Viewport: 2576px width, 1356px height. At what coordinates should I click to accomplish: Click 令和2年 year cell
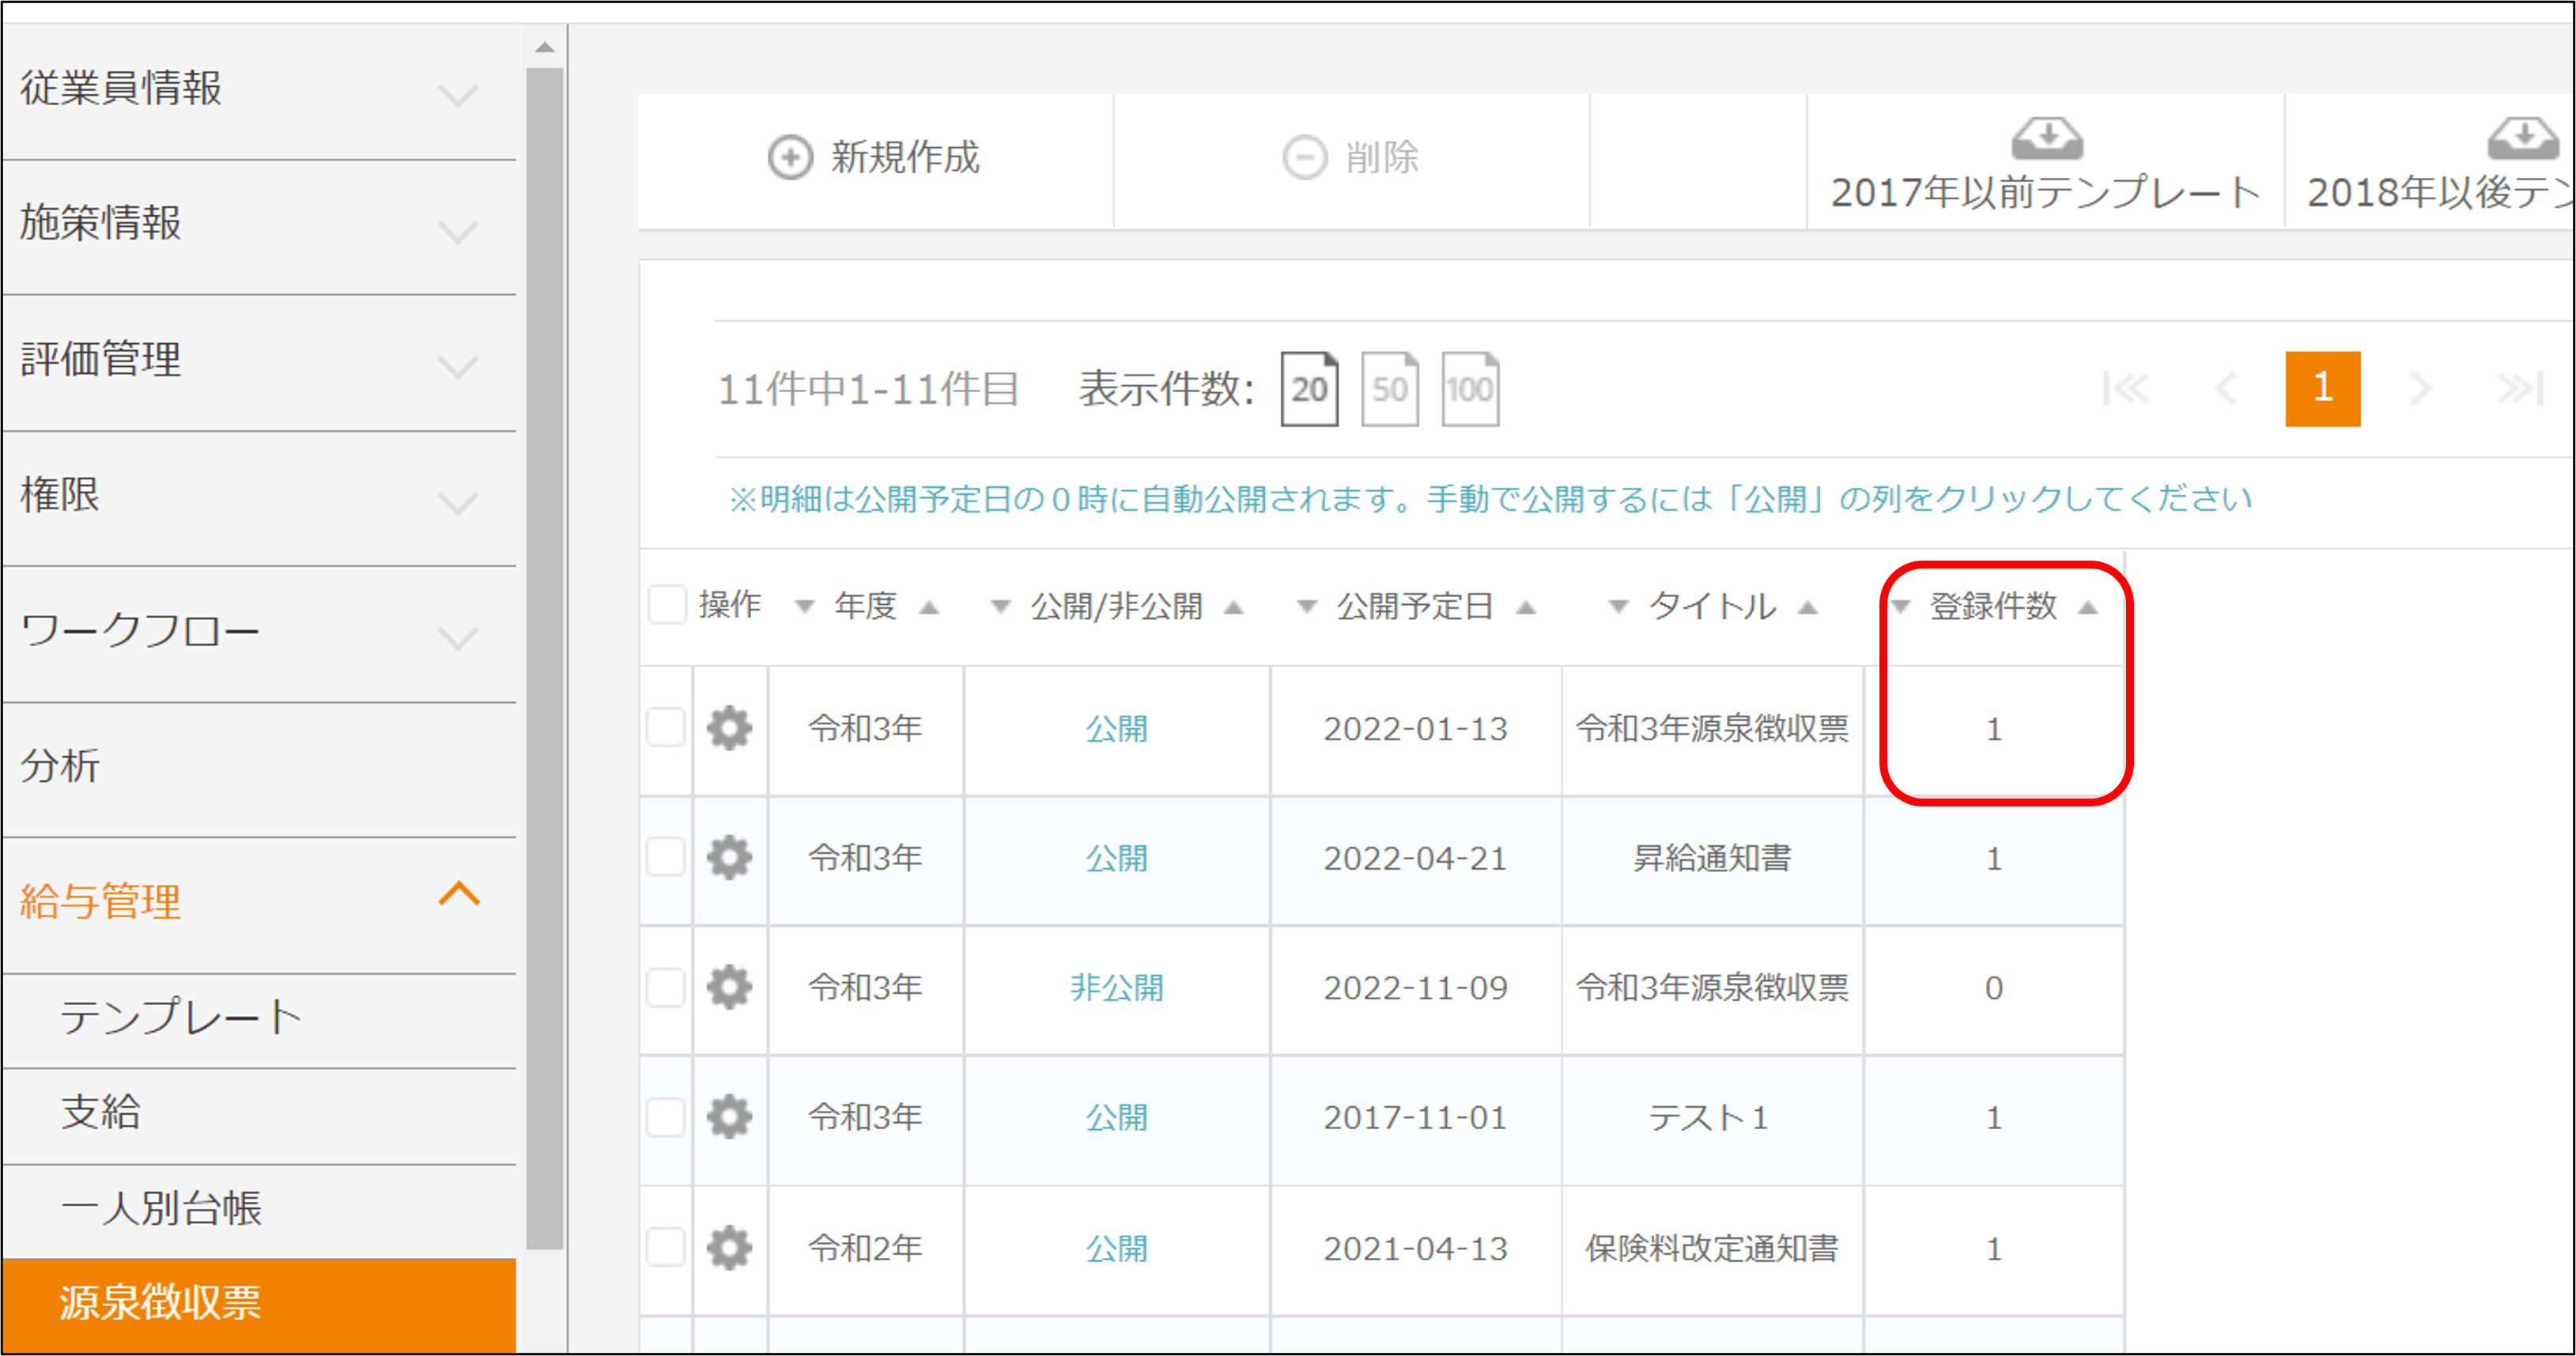[866, 1249]
